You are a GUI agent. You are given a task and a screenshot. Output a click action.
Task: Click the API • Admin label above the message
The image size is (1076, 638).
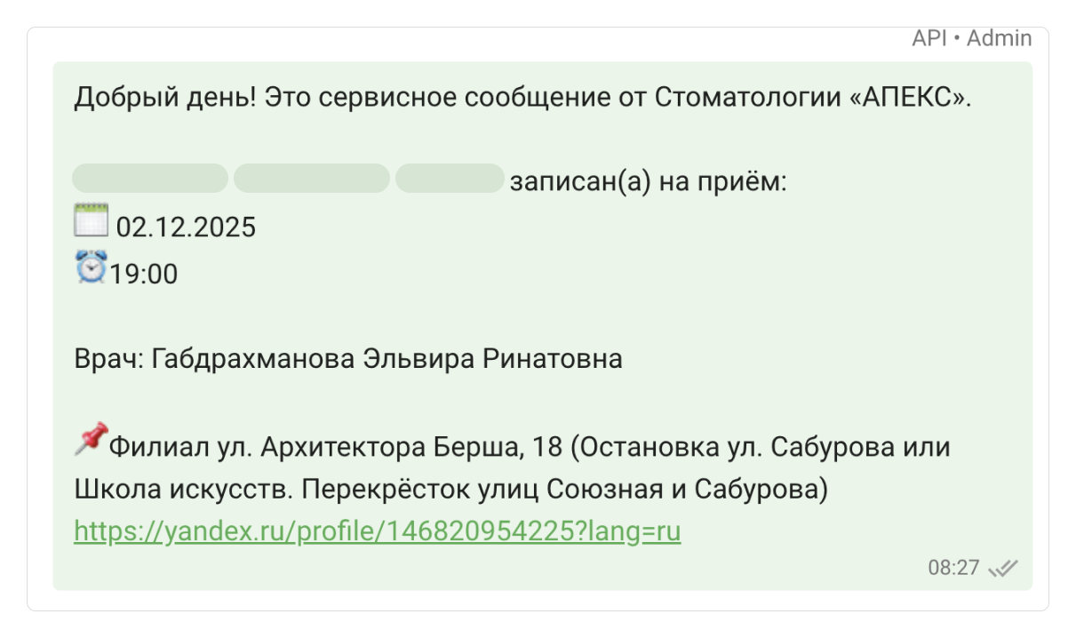click(971, 37)
